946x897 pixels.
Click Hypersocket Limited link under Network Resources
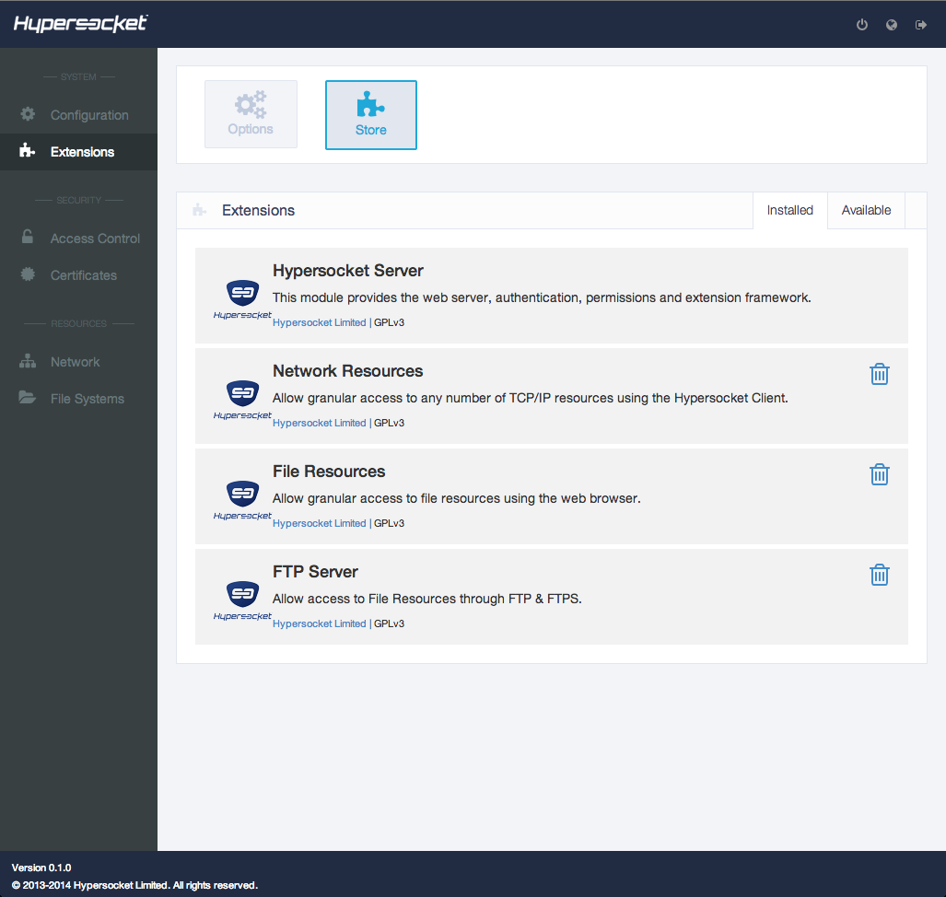(319, 423)
